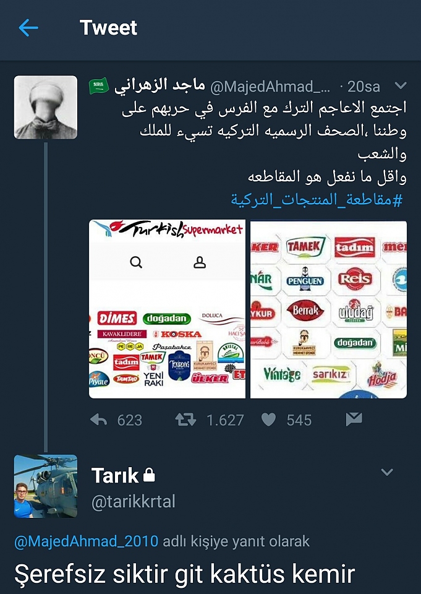Tap the search magnifier in supermarket image
Screen dimensions: 421x594
(136, 262)
